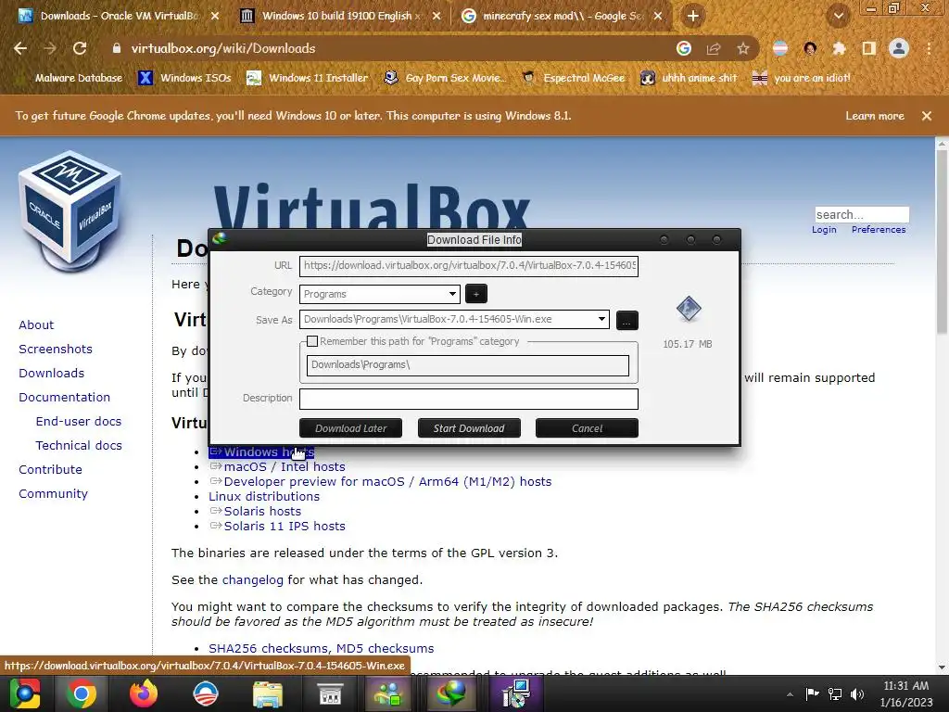Open the Action Center flag icon
The height and width of the screenshot is (712, 949).
(x=812, y=694)
